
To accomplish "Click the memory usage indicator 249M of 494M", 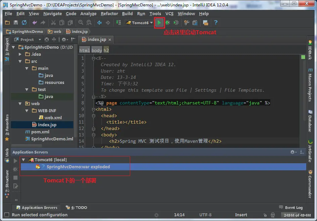I will pyautogui.click(x=297, y=215).
